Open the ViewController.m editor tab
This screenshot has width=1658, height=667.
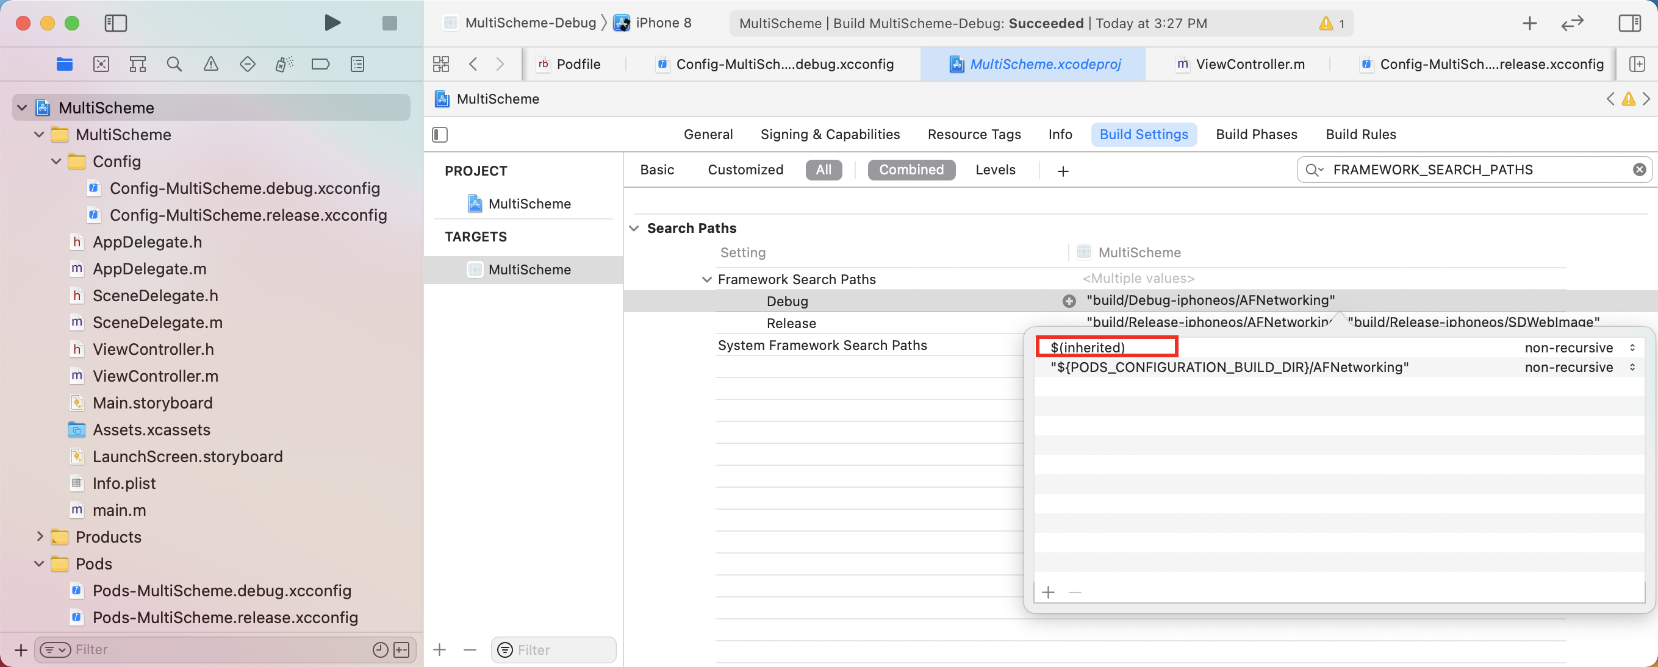(1249, 63)
